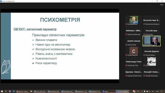This screenshot has height=93, width=165.
Task: Click muted mic icon on Наталія Деркач tile
Action: [x=144, y=55]
